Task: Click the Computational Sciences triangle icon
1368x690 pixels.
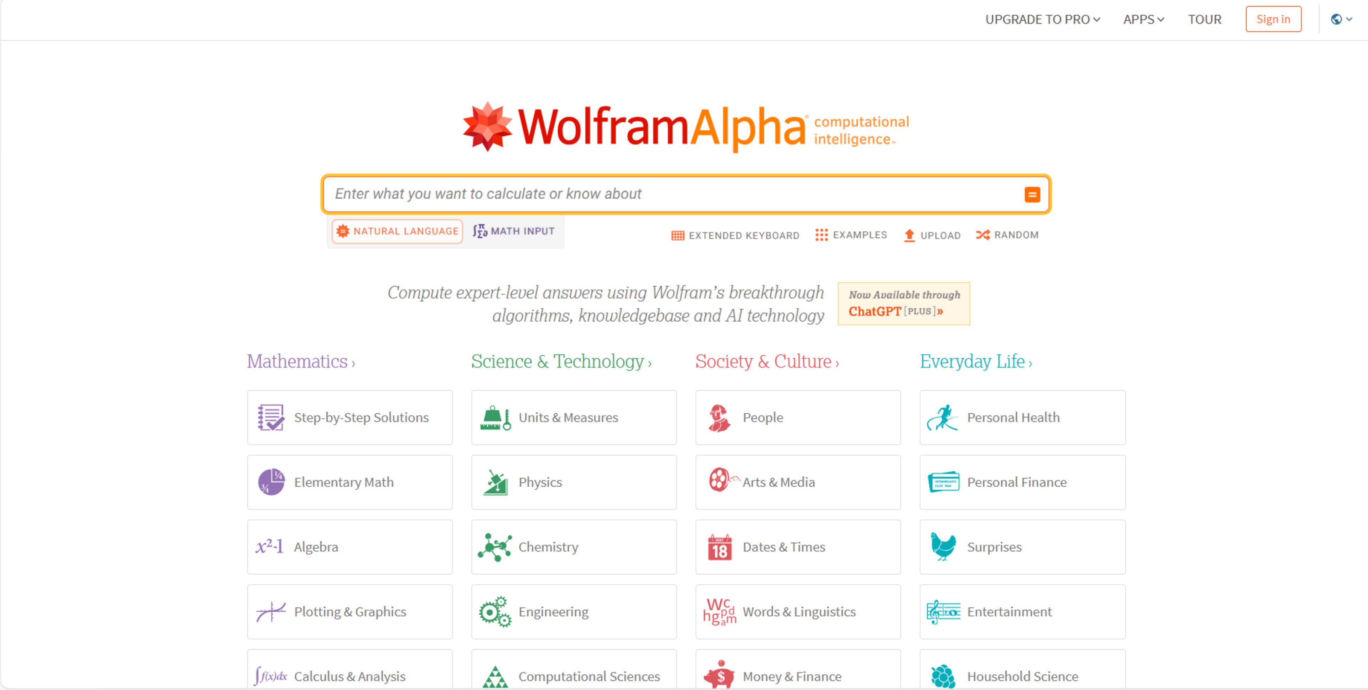Action: click(496, 677)
